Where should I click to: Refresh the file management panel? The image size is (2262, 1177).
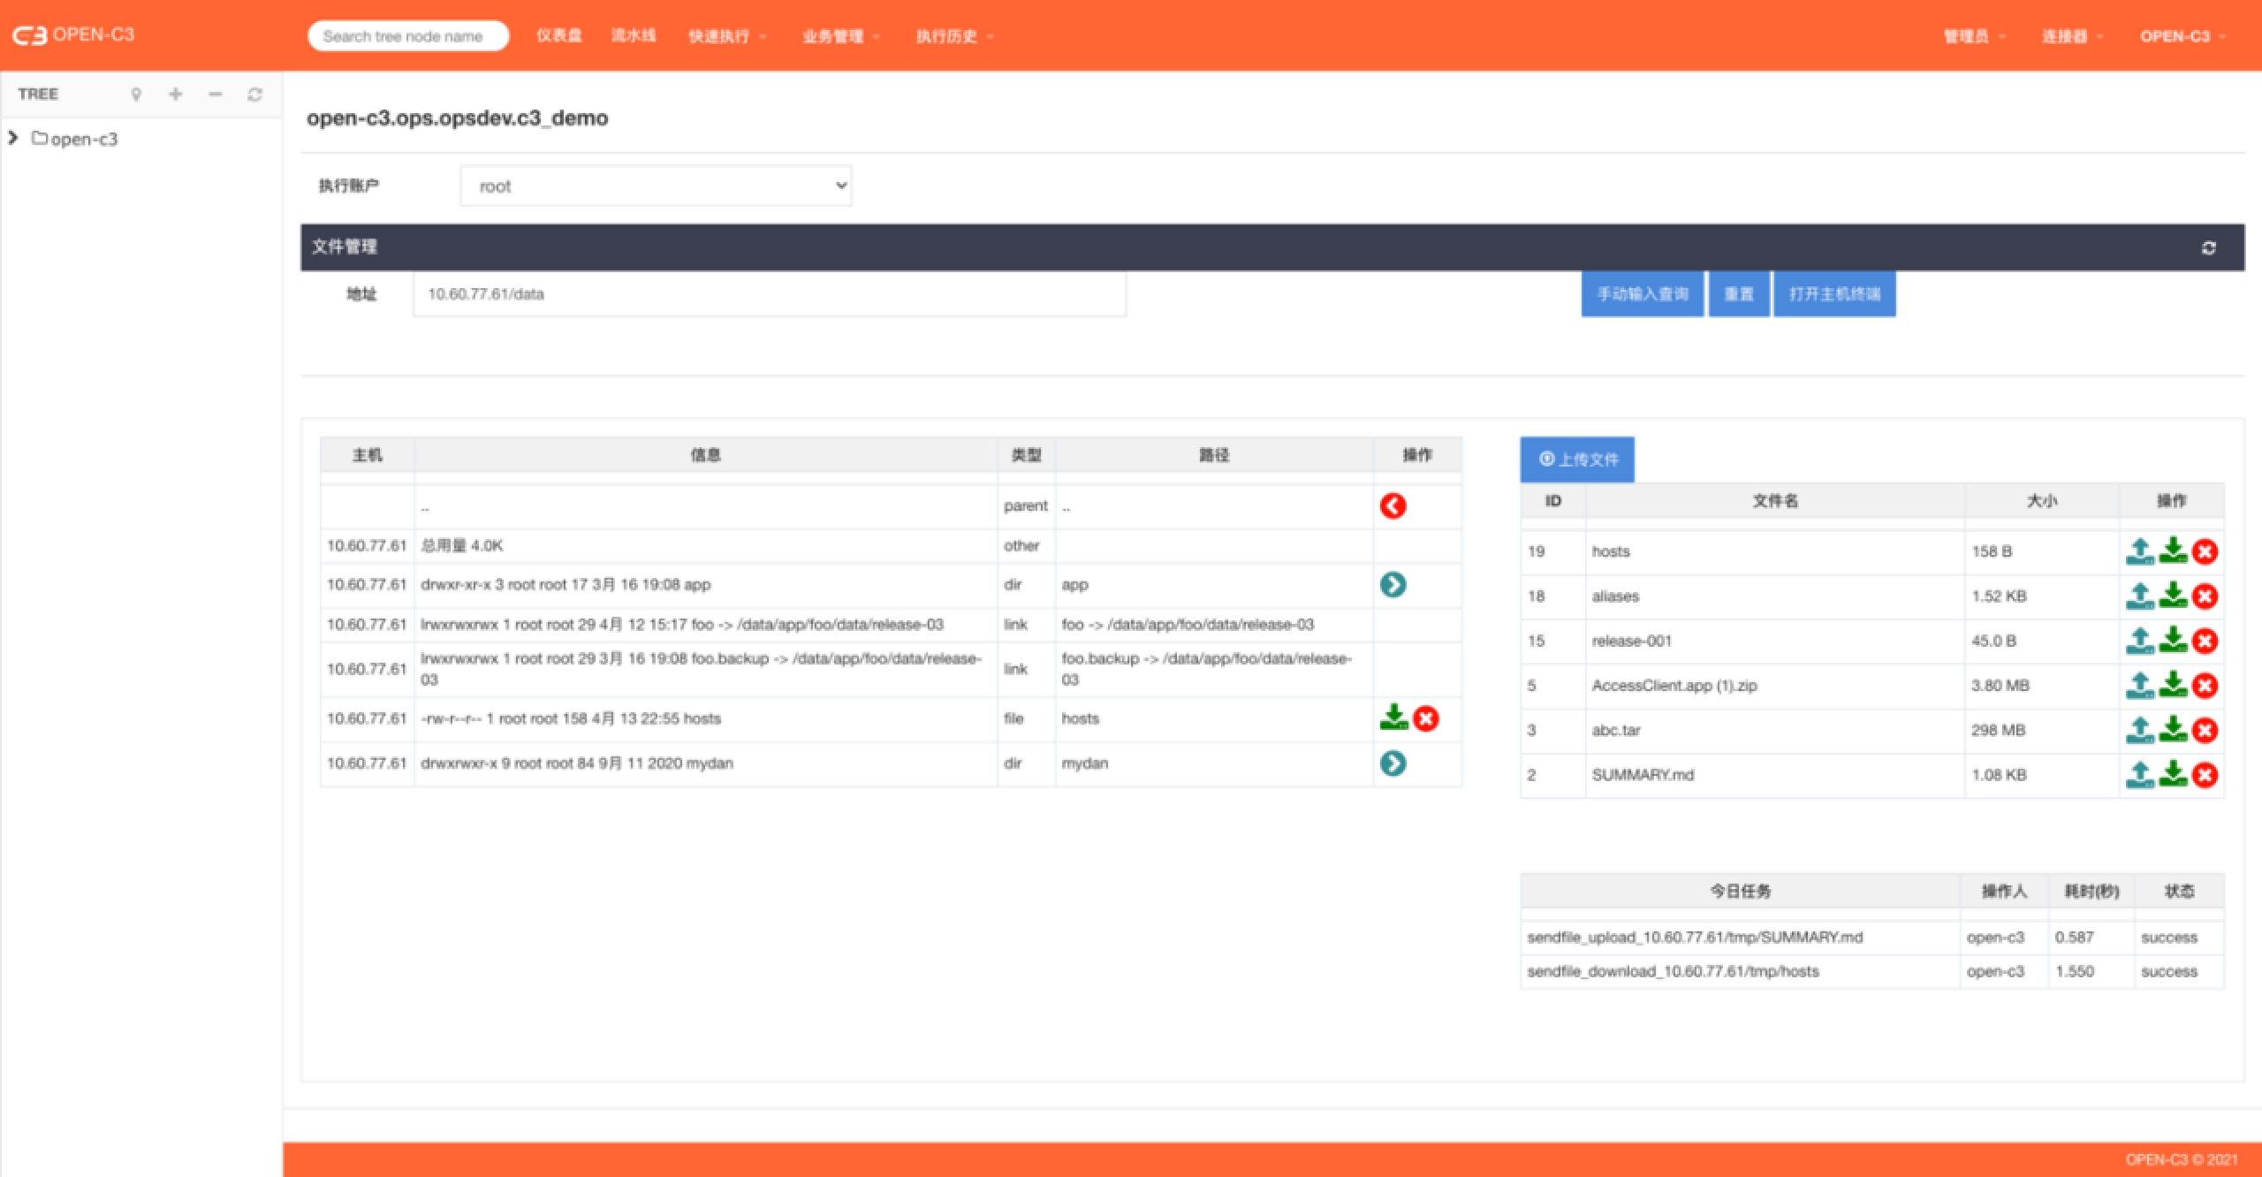coord(2208,248)
